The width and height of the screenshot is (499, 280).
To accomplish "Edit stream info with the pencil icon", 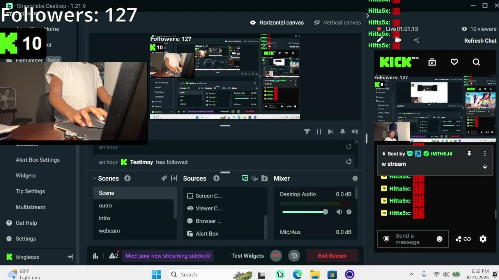I will pos(380,40).
